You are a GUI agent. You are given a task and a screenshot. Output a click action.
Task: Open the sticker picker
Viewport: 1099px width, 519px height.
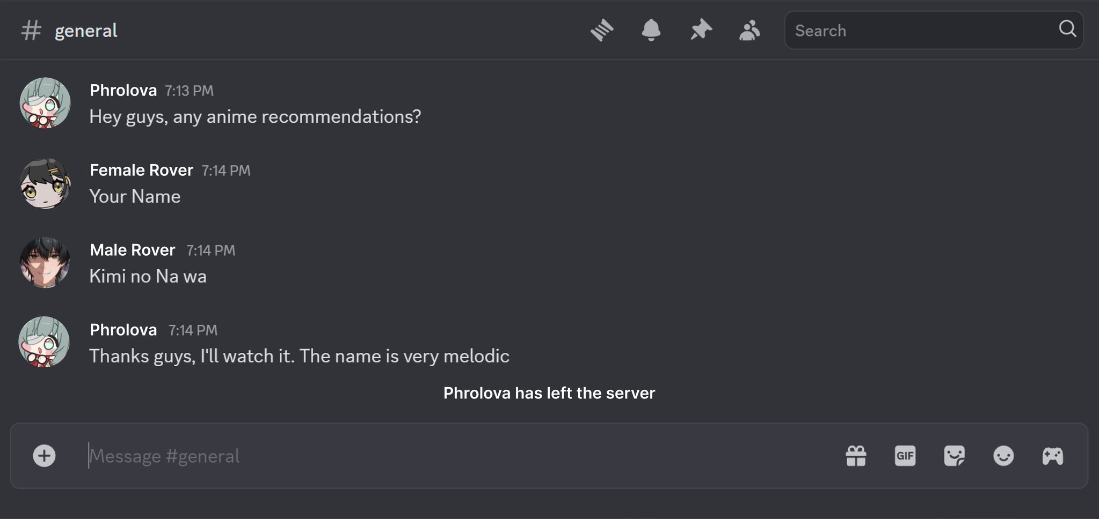pyautogui.click(x=954, y=456)
